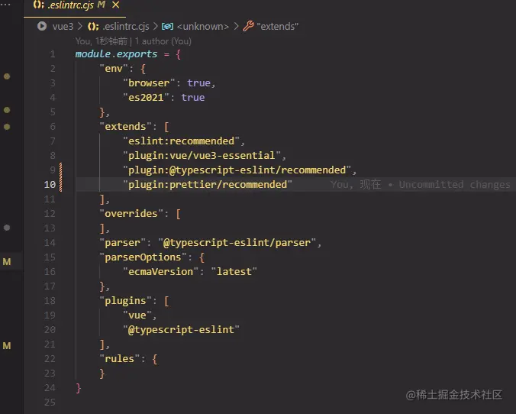This screenshot has height=414, width=516.
Task: Click the "ecmaVersion" key
Action: click(x=160, y=272)
